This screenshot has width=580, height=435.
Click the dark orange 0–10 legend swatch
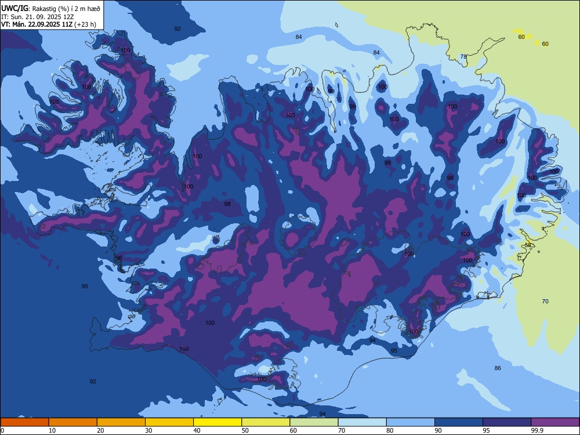click(x=24, y=422)
